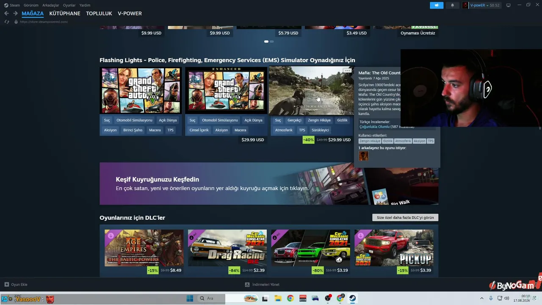Reload the store page
The image size is (542, 305).
pyautogui.click(x=6, y=22)
